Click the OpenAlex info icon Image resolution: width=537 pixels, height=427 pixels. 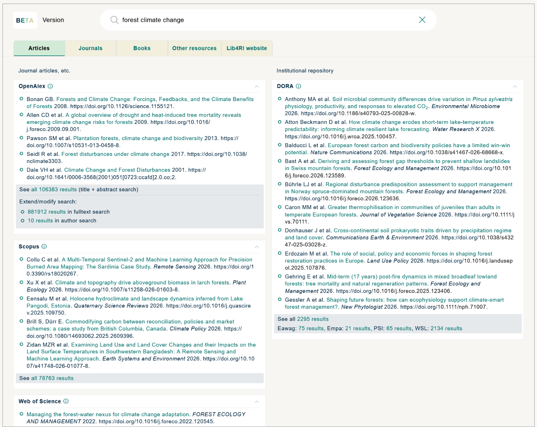point(51,86)
